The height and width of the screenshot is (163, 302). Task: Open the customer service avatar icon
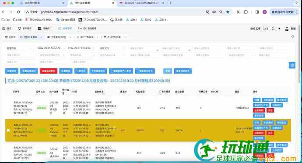[287, 28]
